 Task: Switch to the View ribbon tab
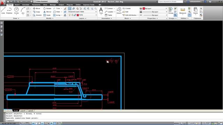pos(45,5)
